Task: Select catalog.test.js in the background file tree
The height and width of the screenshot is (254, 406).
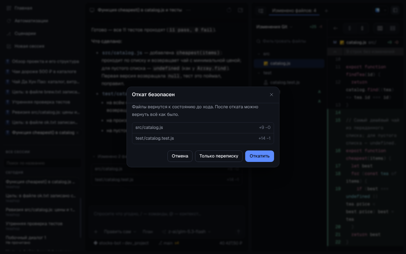Action: tap(289, 83)
